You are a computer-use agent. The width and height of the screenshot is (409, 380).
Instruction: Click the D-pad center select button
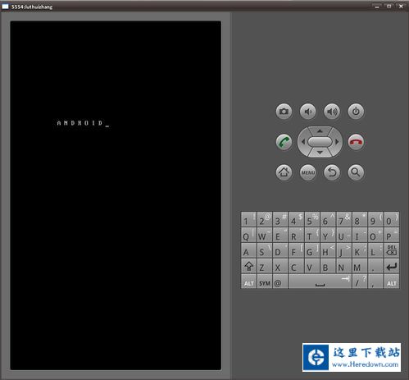(320, 142)
